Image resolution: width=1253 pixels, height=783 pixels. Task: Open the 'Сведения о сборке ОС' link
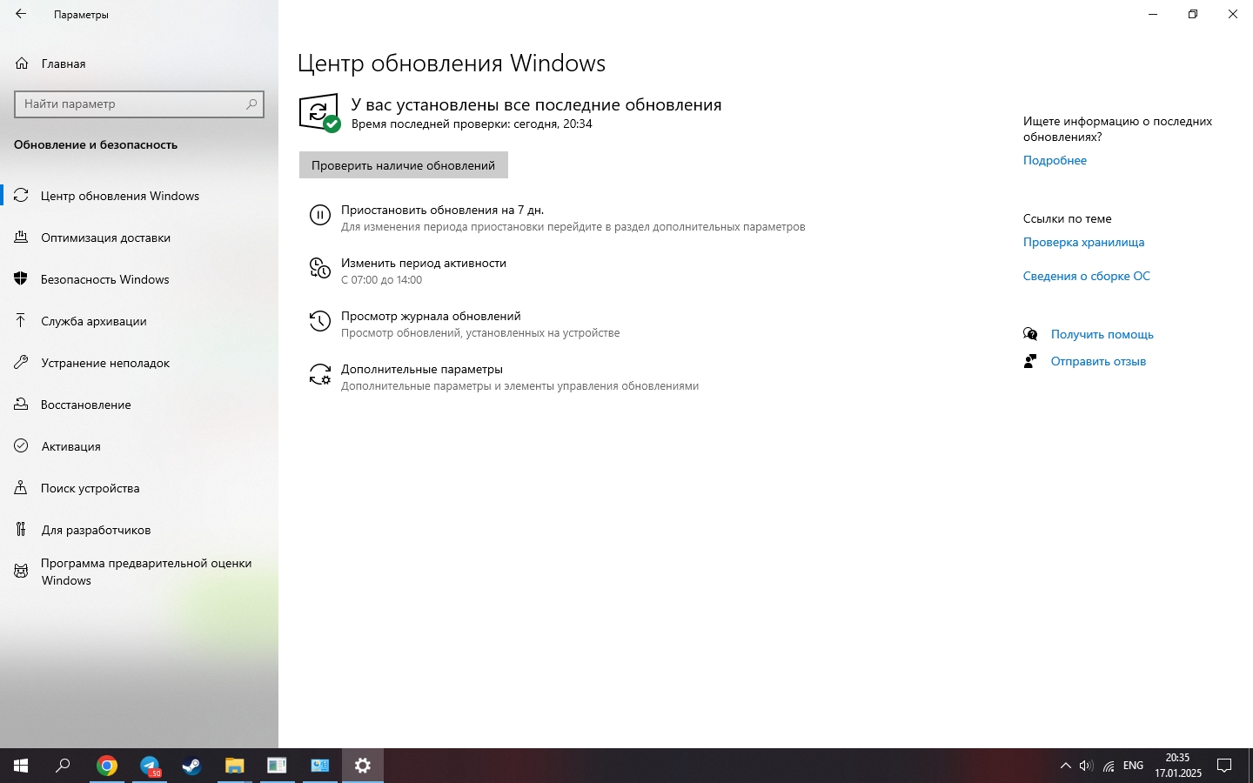[1086, 276]
